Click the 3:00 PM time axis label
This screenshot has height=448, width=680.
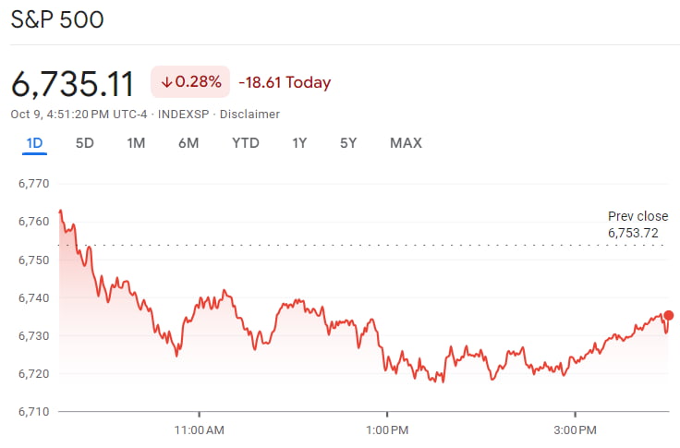(575, 430)
